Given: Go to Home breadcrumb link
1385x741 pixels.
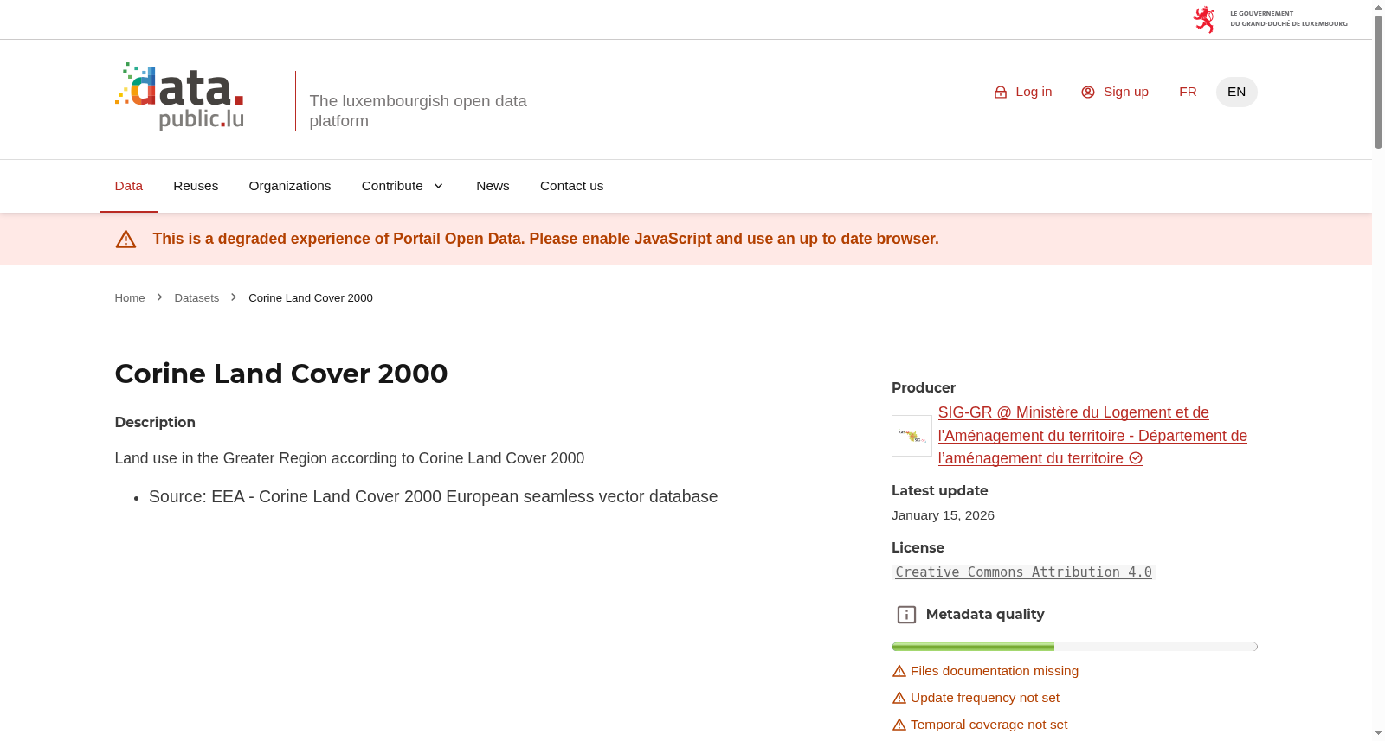Looking at the screenshot, I should (x=131, y=298).
